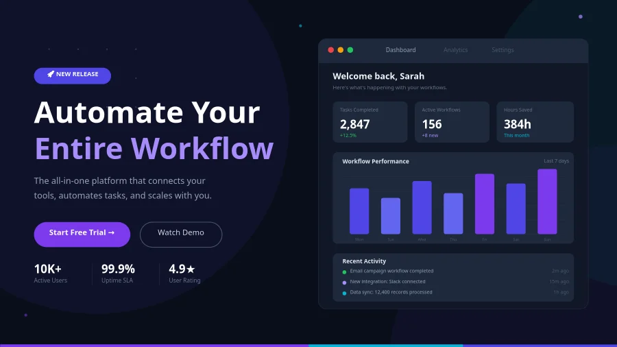
Task: Click the 'This month' label
Action: 517,135
